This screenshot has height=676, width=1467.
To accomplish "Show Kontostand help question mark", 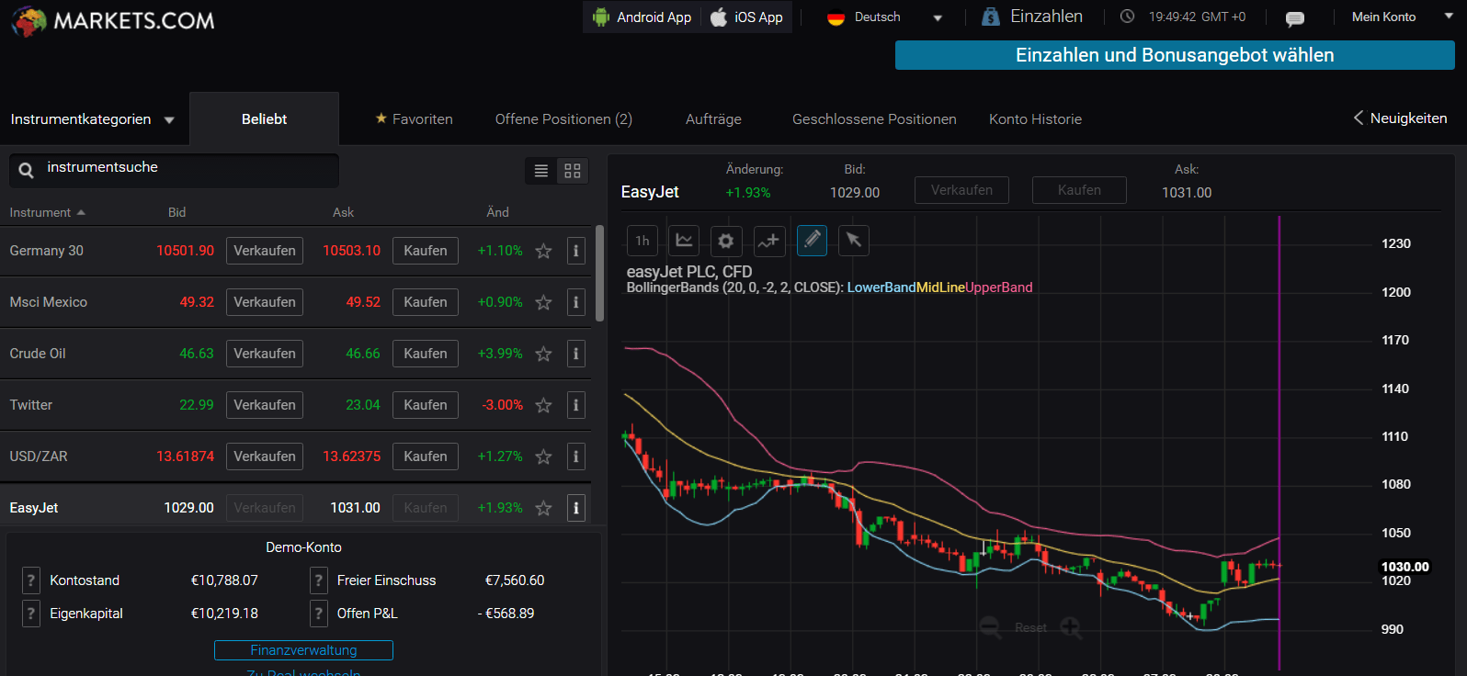I will pos(31,580).
